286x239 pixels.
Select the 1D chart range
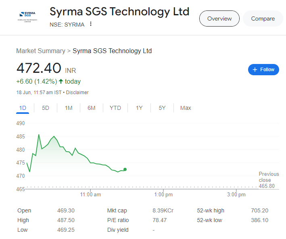click(x=23, y=108)
